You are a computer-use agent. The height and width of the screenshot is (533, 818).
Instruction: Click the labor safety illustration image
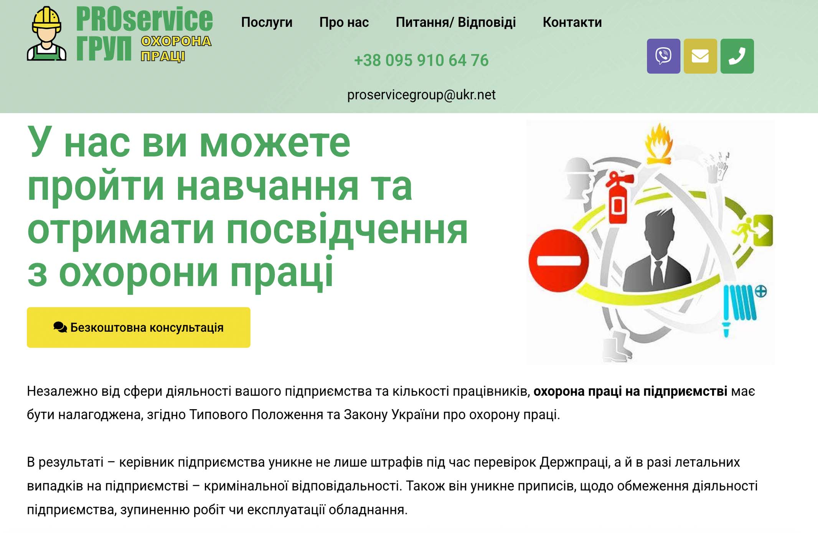pos(650,242)
